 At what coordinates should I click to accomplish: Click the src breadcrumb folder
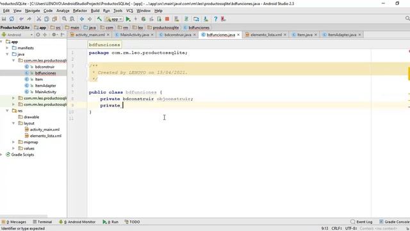[56, 28]
